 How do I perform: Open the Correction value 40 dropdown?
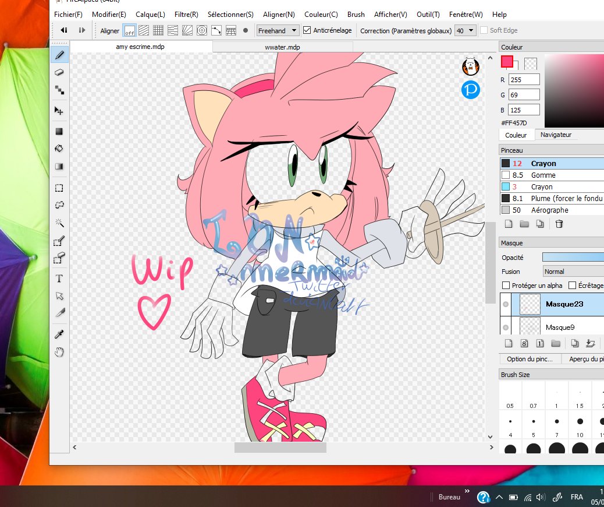click(x=466, y=30)
